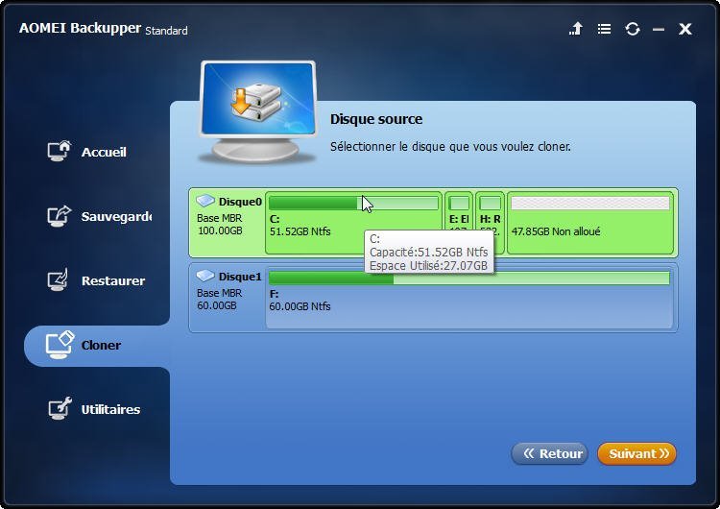Close the AOMEI Backupper window
The image size is (720, 509).
[x=685, y=29]
